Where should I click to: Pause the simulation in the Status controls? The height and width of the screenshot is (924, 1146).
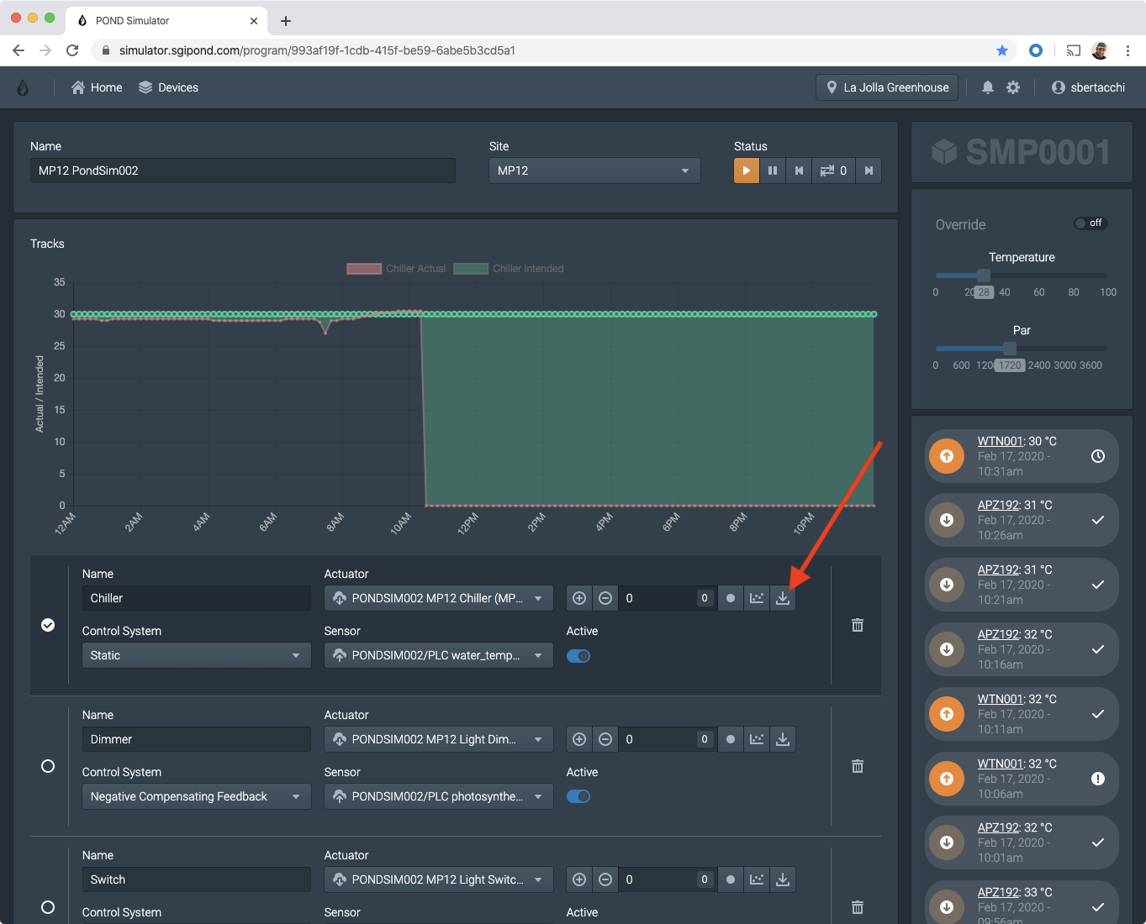point(773,171)
